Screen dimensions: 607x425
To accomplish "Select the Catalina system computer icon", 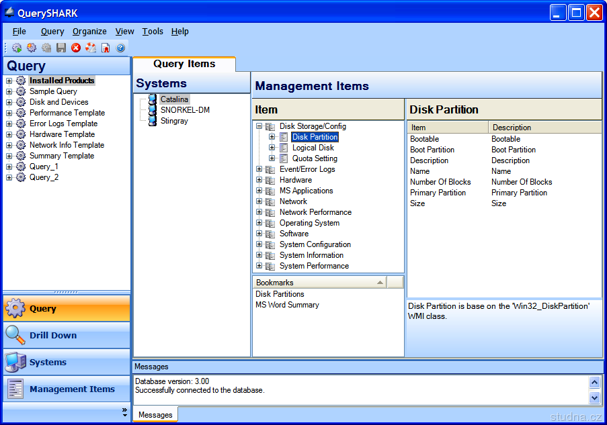I will [153, 99].
